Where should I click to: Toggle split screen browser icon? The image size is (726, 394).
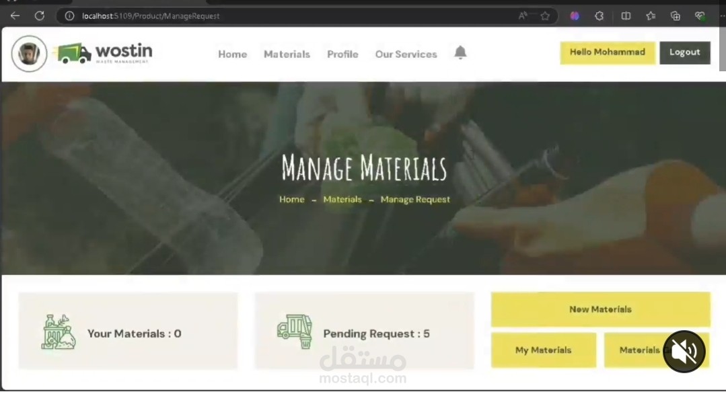[x=626, y=15]
